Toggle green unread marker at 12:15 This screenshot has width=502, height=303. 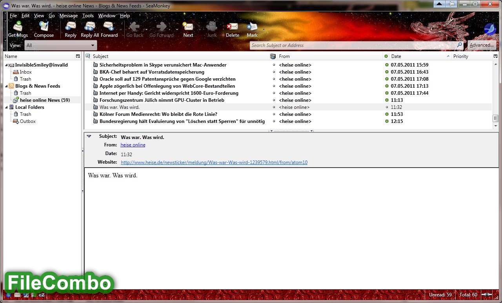[x=387, y=121]
